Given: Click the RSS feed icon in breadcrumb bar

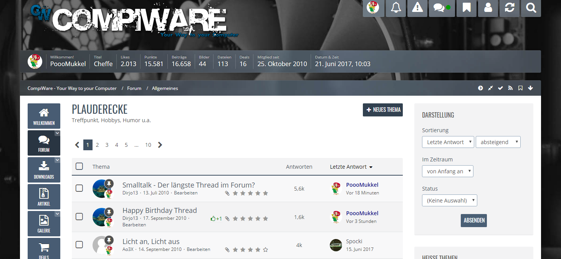Looking at the screenshot, I should (510, 88).
